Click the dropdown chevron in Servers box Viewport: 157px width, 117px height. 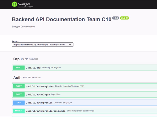(x=70, y=45)
